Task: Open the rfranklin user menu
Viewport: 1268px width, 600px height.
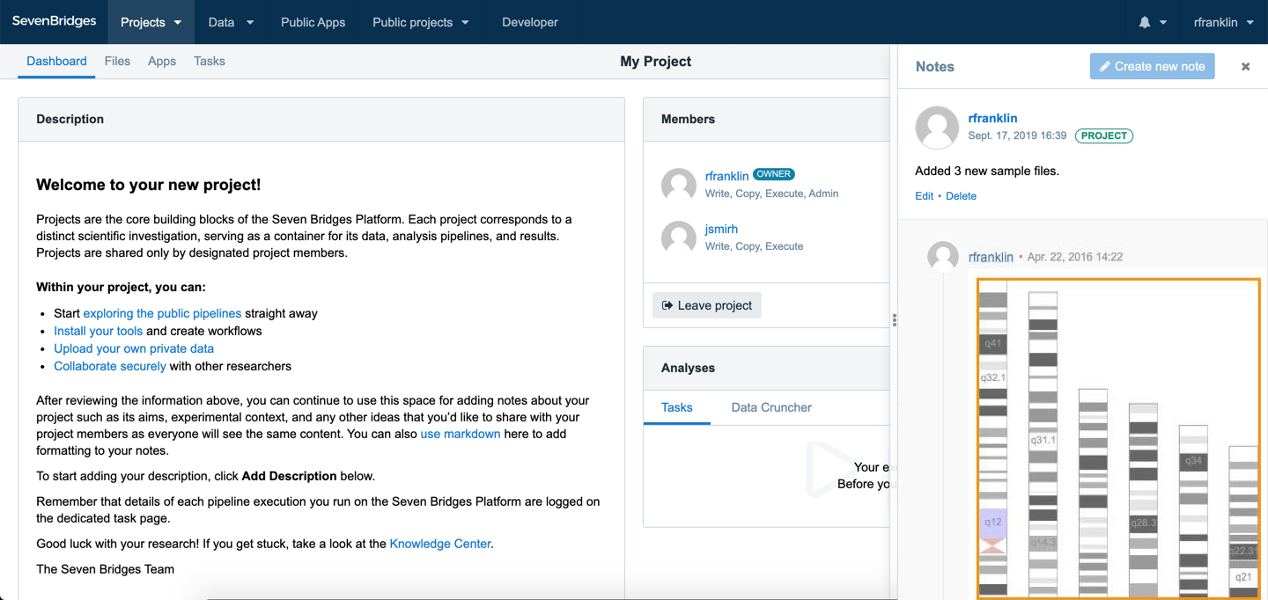Action: [x=1223, y=22]
